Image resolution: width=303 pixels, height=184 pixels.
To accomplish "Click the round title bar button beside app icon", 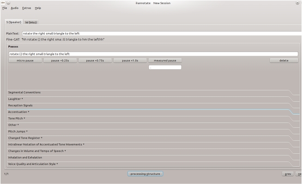I will (x=8, y=3).
